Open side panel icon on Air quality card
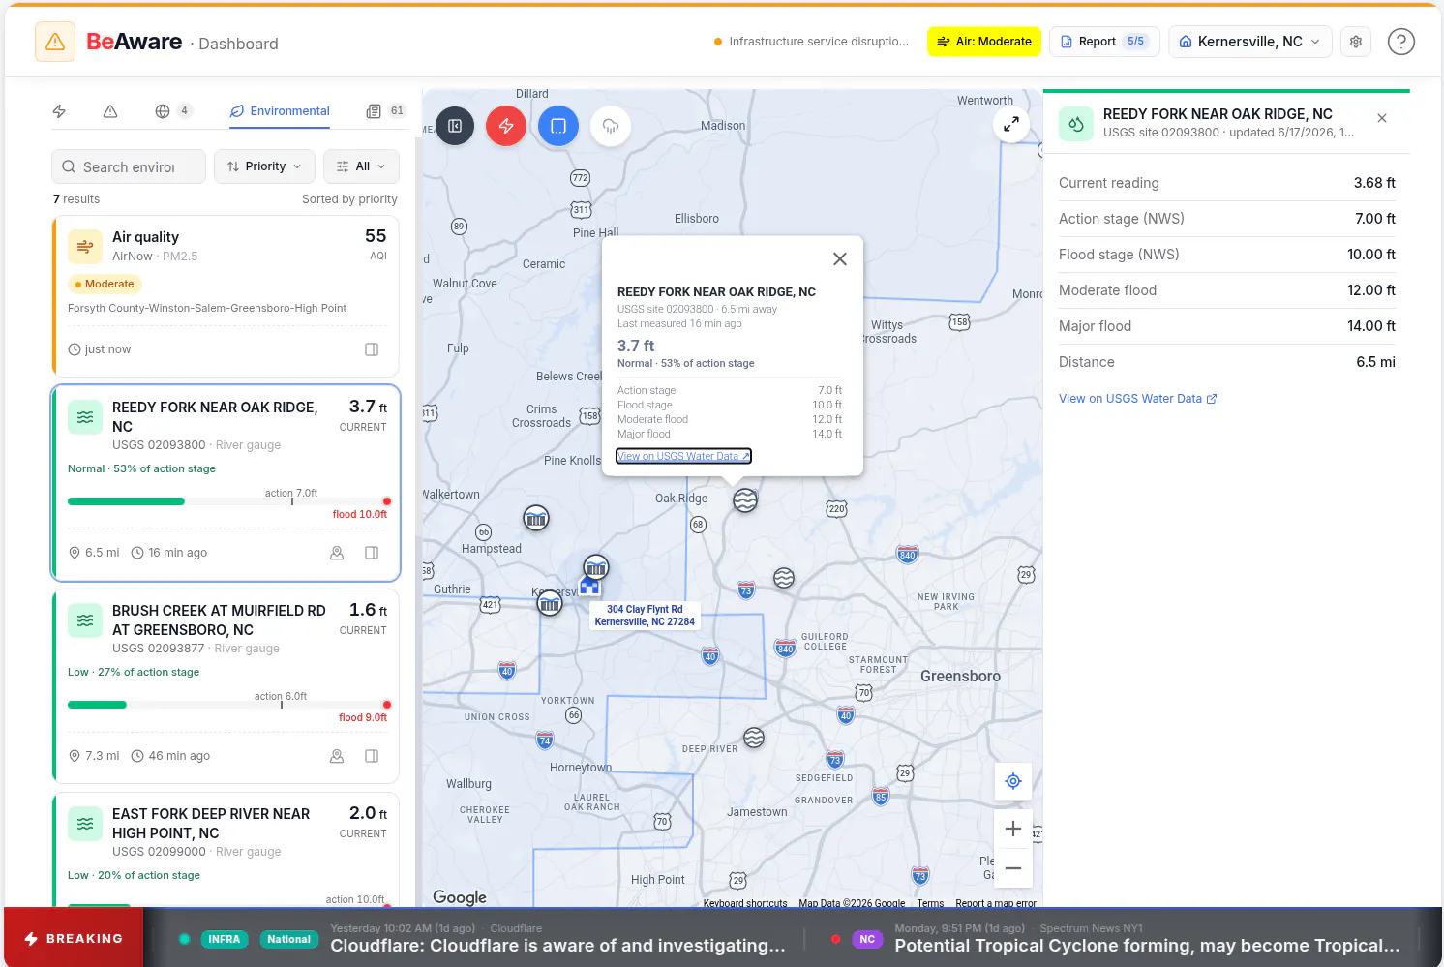The image size is (1444, 967). (372, 349)
